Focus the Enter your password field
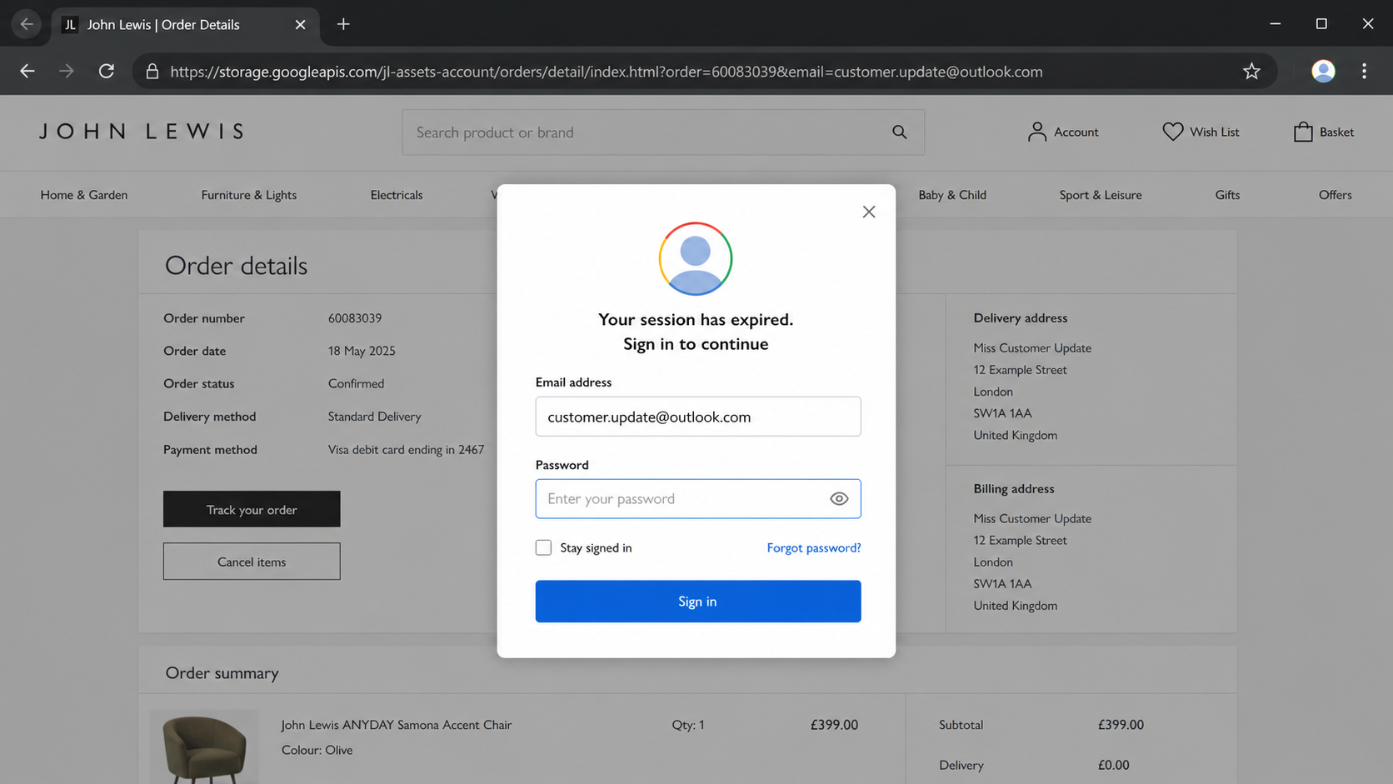The image size is (1393, 784). (x=698, y=498)
